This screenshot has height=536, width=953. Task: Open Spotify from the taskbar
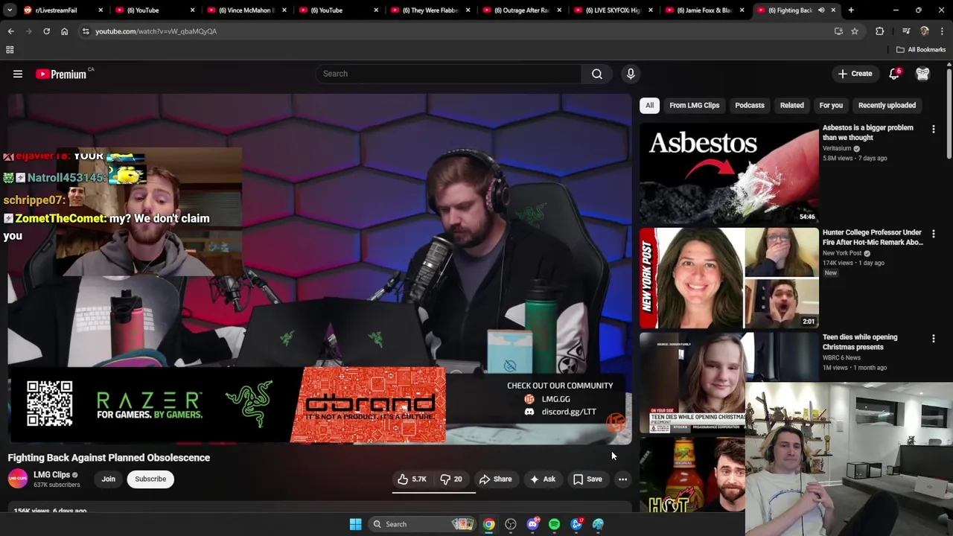(554, 524)
